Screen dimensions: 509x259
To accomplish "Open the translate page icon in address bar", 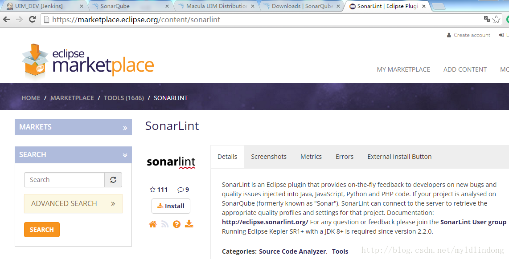I will coord(487,19).
